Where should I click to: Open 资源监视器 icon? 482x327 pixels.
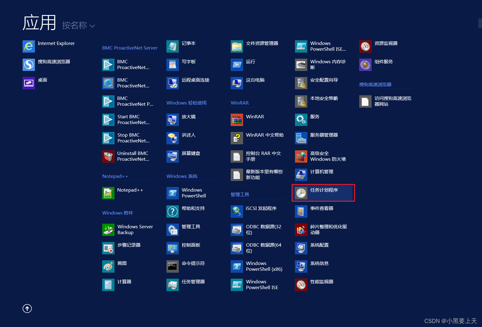(365, 46)
